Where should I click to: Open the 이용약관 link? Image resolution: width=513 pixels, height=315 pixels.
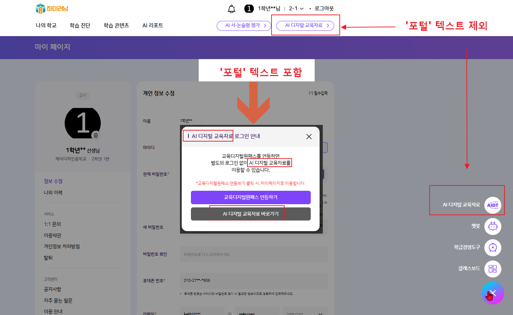coord(53,235)
